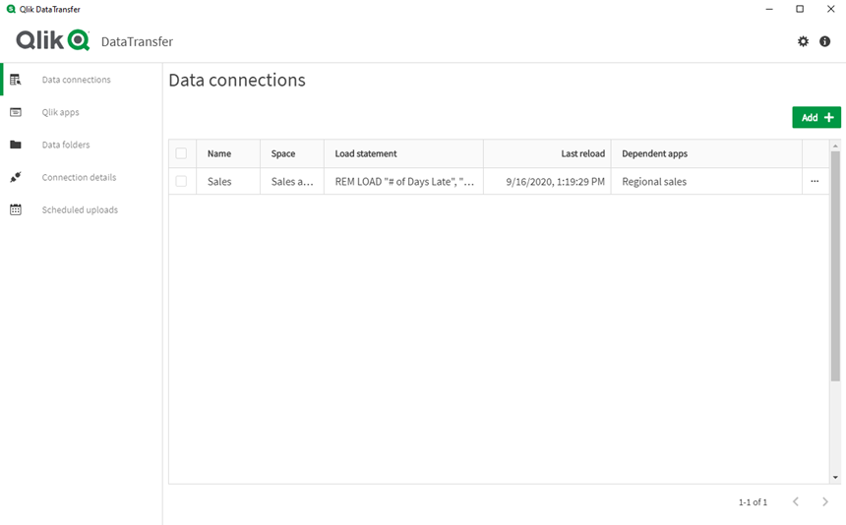The width and height of the screenshot is (846, 525).
Task: Go to next page of connections
Action: pos(825,502)
